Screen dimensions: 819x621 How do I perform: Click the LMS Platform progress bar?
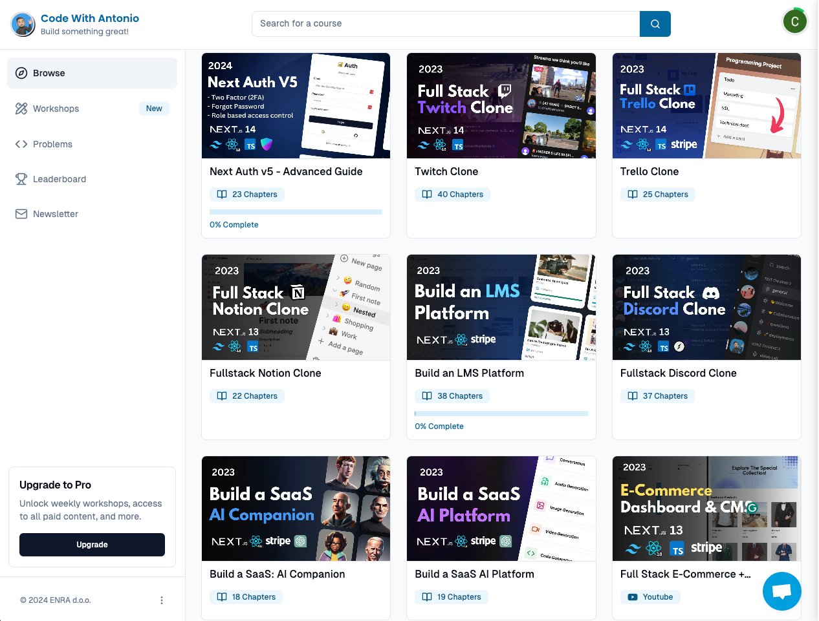tap(501, 414)
